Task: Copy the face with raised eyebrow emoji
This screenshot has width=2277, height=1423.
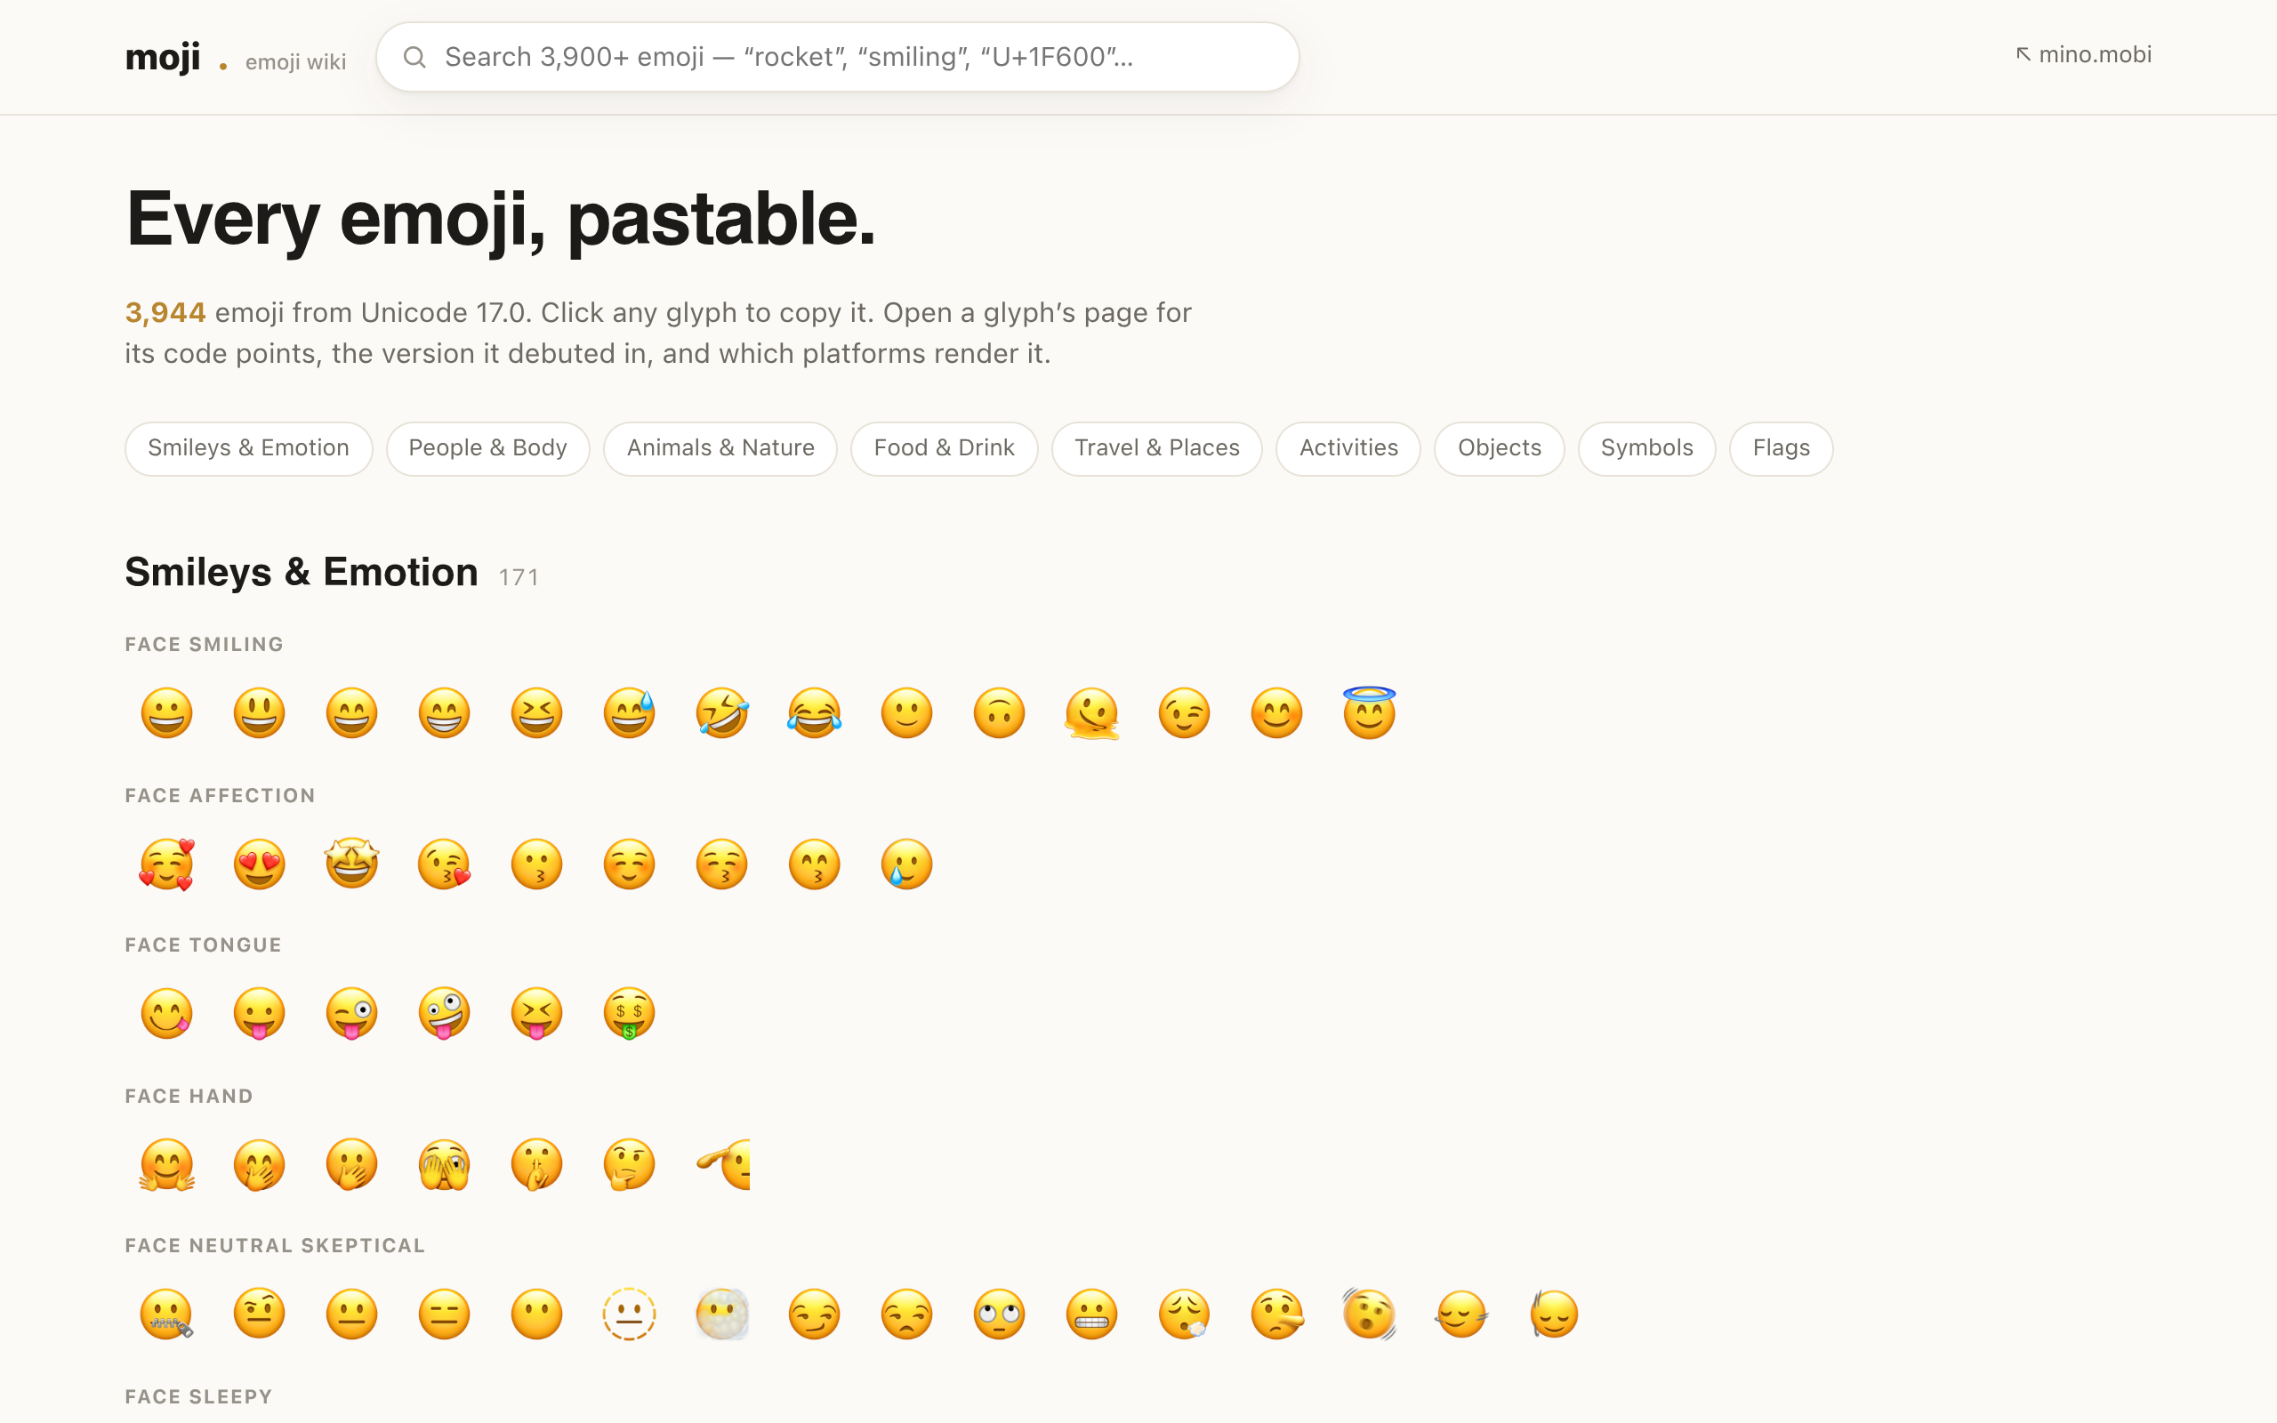Action: pos(259,1314)
